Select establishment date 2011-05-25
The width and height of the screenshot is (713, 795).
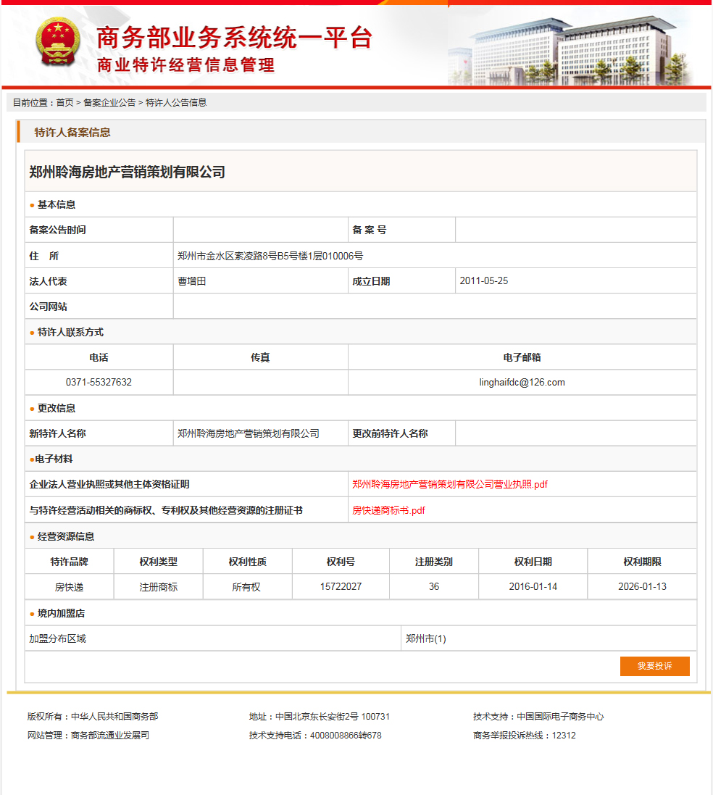pos(484,281)
